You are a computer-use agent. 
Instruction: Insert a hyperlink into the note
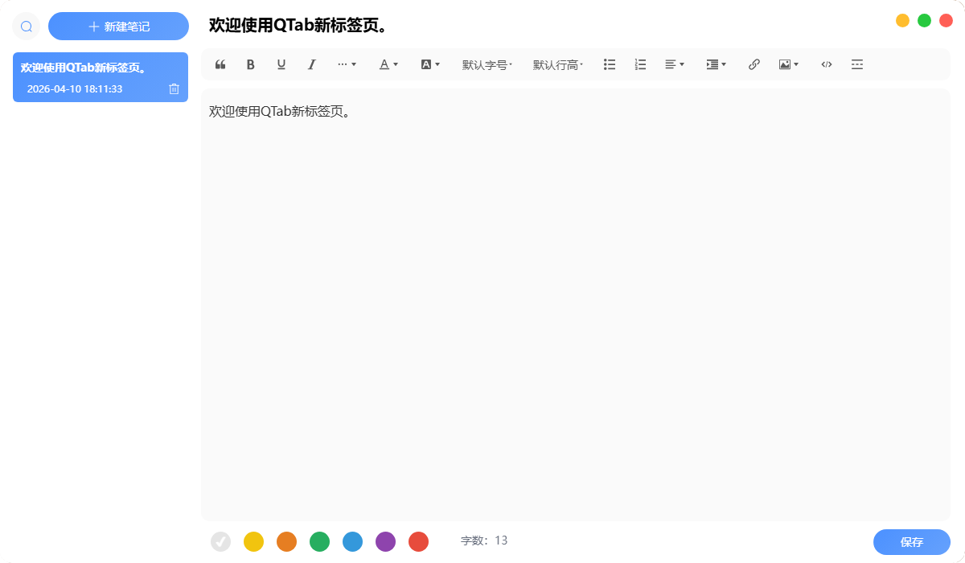pyautogui.click(x=754, y=64)
